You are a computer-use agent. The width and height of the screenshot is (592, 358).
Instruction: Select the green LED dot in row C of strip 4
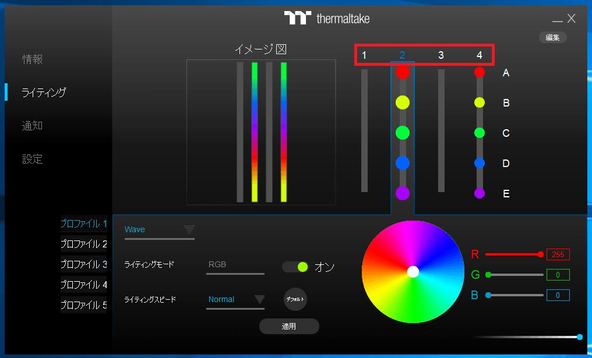(x=480, y=133)
